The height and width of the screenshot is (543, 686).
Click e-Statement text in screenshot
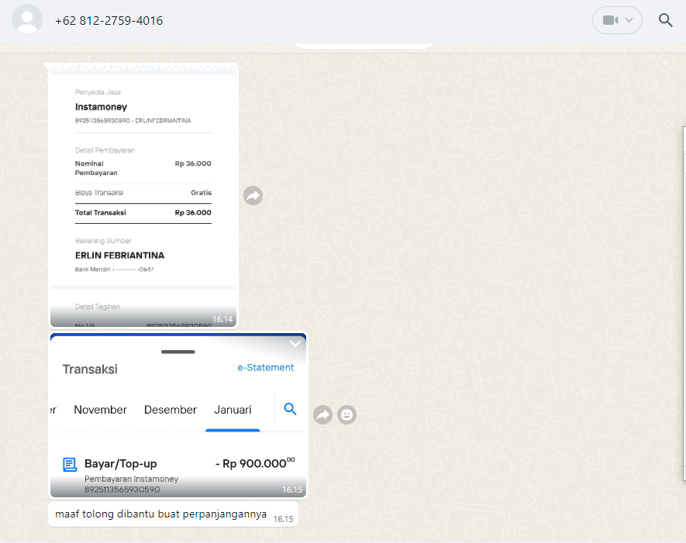266,368
